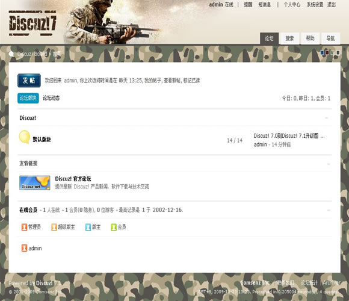Click the admin online user icon

(24, 248)
